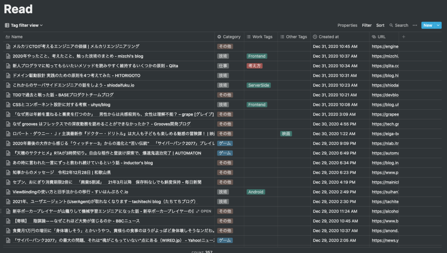
Task: Open the TDDで過去と戦った話 page title
Action: point(63,95)
